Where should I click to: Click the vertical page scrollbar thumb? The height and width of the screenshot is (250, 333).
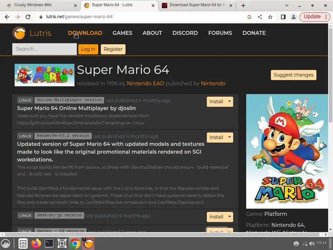(x=330, y=75)
